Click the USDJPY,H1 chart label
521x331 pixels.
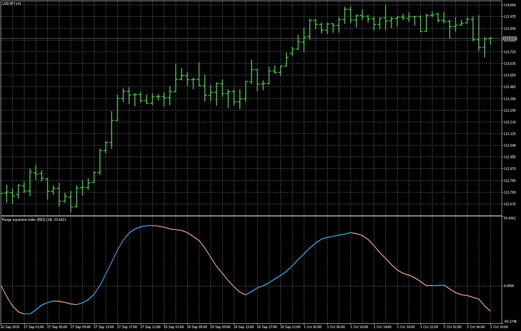coord(11,3)
